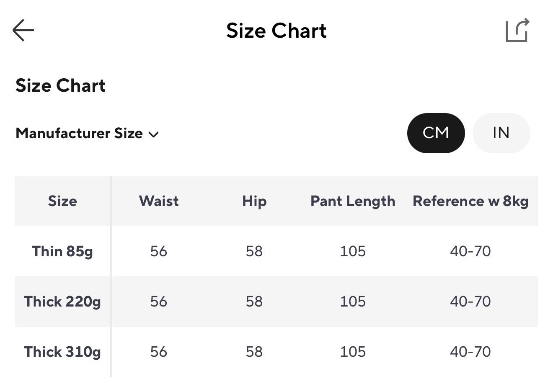This screenshot has width=553, height=384.
Task: Click the Size Chart section heading
Action: 60,86
